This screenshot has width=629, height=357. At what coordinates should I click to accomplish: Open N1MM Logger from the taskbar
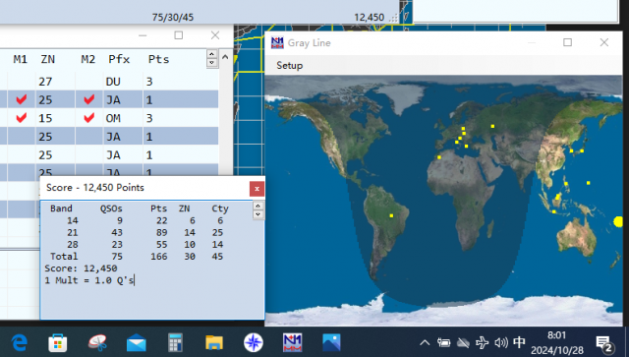coord(293,342)
